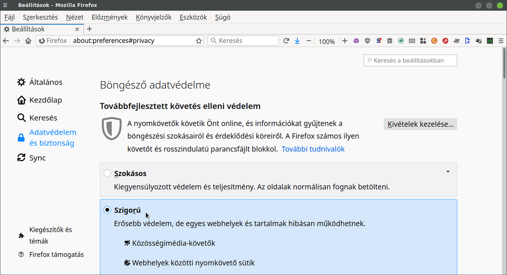The width and height of the screenshot is (507, 275).
Task: Click the back navigation arrow
Action: pos(6,40)
